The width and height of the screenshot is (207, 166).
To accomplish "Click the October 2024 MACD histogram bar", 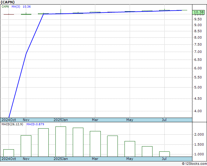I will (x=9, y=153).
